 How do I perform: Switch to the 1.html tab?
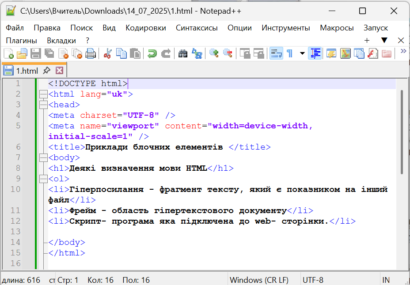[27, 71]
